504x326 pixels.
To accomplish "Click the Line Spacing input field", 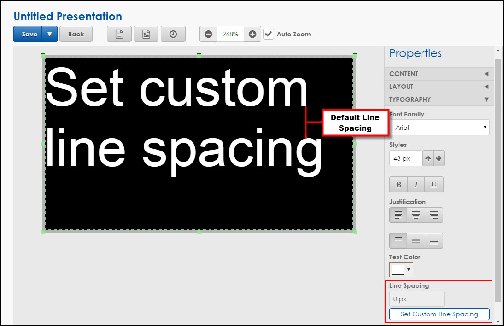I will coord(416,298).
